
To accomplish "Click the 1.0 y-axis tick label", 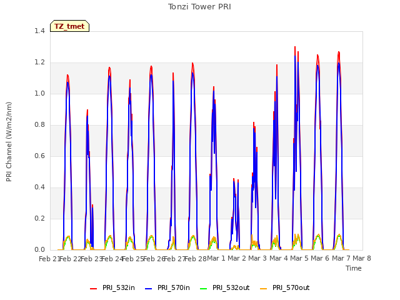I will coord(39,93).
